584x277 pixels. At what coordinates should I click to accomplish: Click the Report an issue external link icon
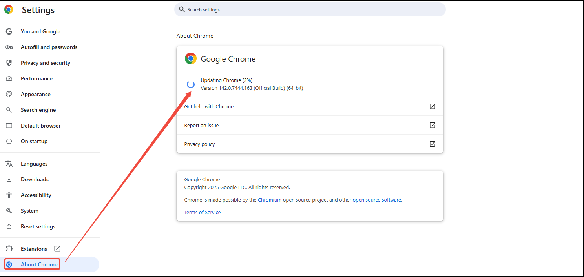click(432, 125)
